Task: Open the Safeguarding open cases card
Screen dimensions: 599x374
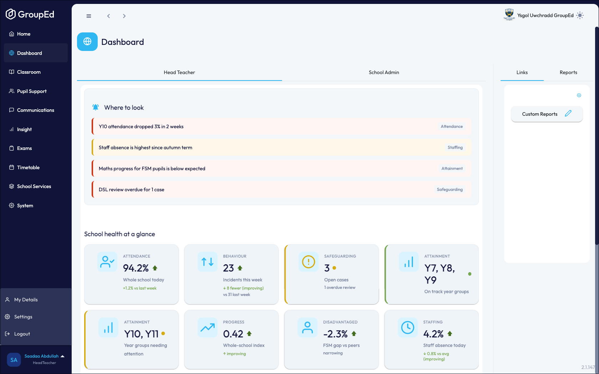Action: coord(332,274)
